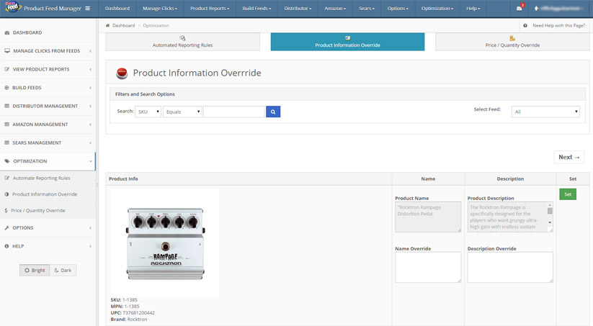Click the user account icon in the top bar

[x=536, y=9]
